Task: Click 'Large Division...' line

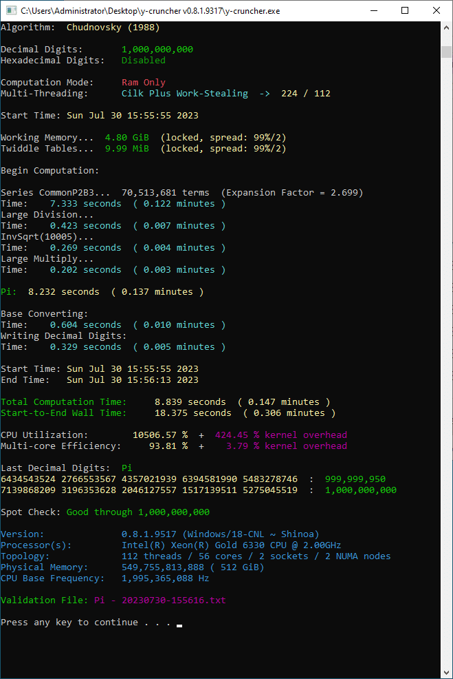Action: click(47, 215)
